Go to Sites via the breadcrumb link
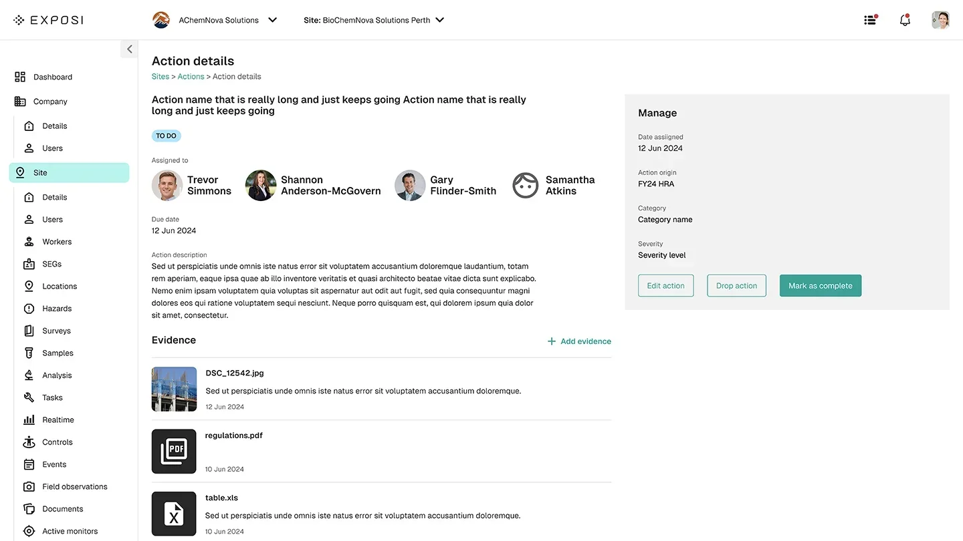This screenshot has width=963, height=541. (x=160, y=76)
